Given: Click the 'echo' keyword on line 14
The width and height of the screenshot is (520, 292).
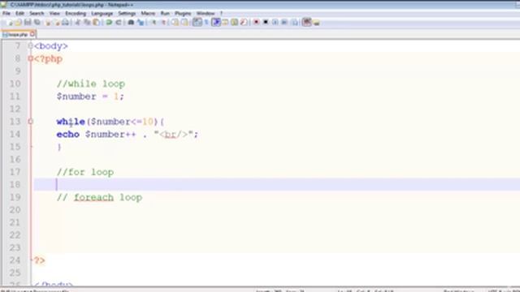Looking at the screenshot, I should click(68, 134).
